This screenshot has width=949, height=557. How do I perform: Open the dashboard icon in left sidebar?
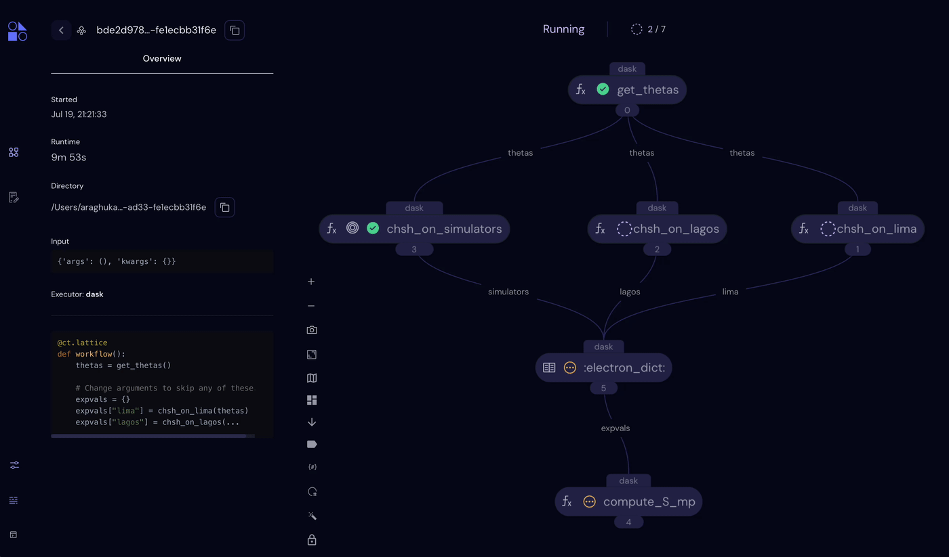coord(14,153)
